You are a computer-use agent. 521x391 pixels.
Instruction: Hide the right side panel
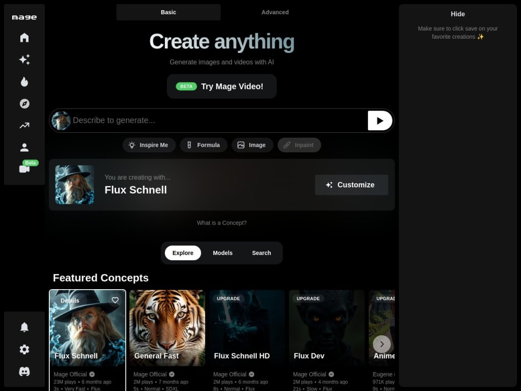click(x=457, y=14)
